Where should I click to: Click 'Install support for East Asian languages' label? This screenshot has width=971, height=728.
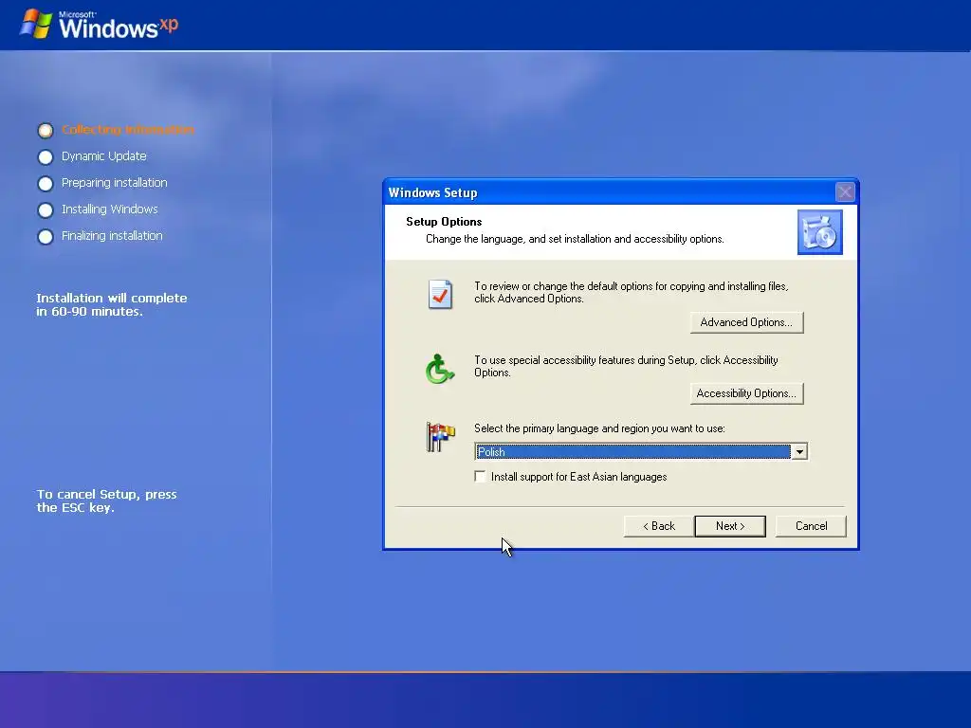579,477
